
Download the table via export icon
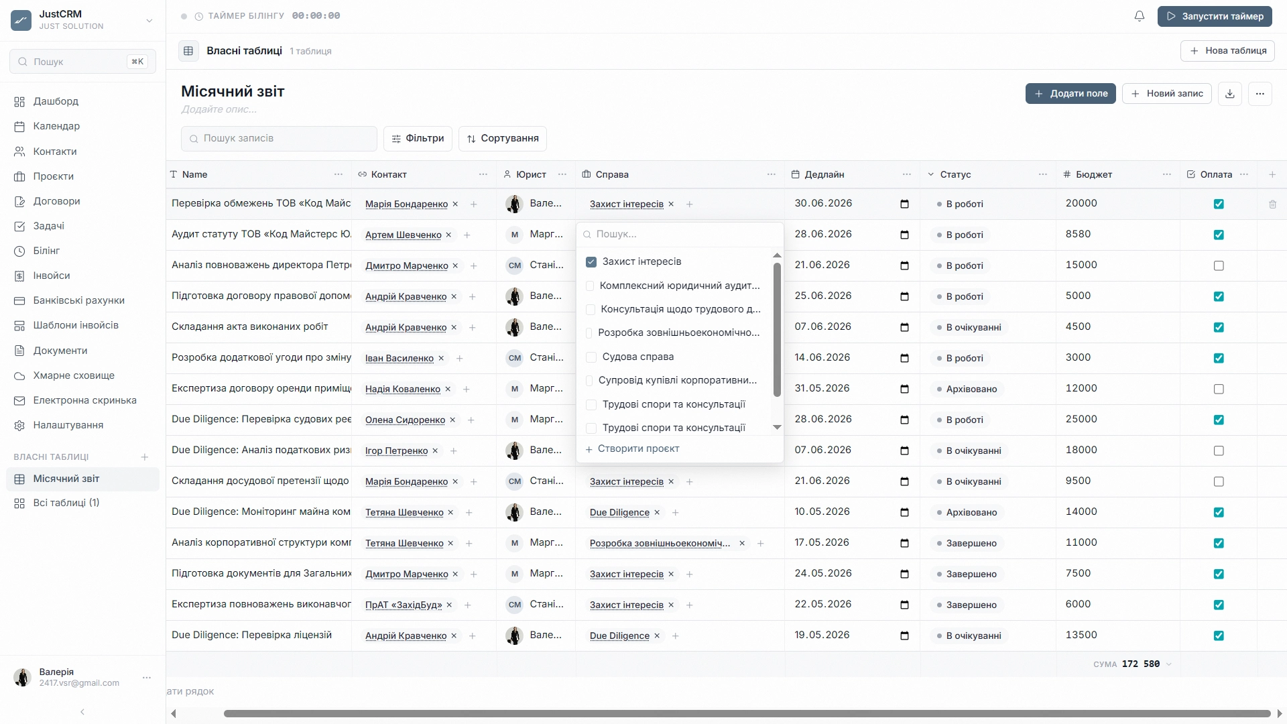1230,94
